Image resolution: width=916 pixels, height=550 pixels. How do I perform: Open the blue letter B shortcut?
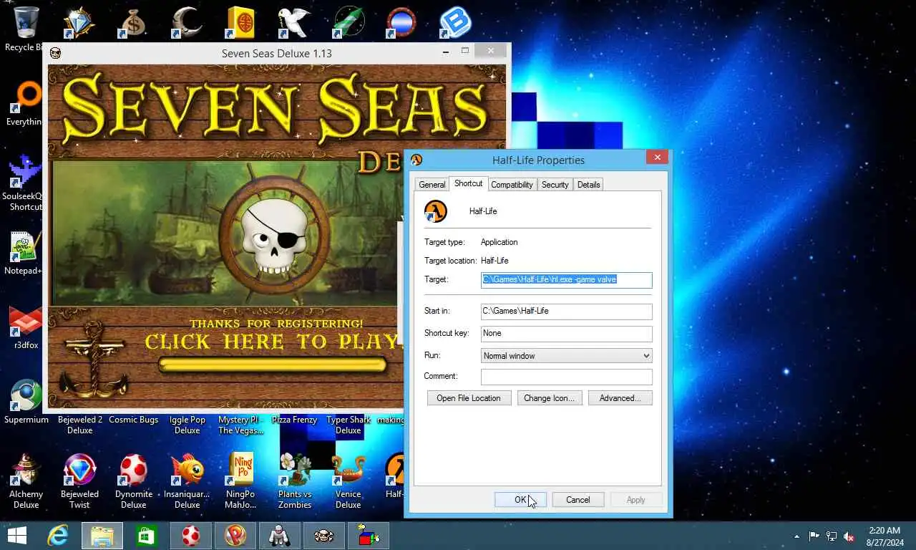click(x=455, y=22)
